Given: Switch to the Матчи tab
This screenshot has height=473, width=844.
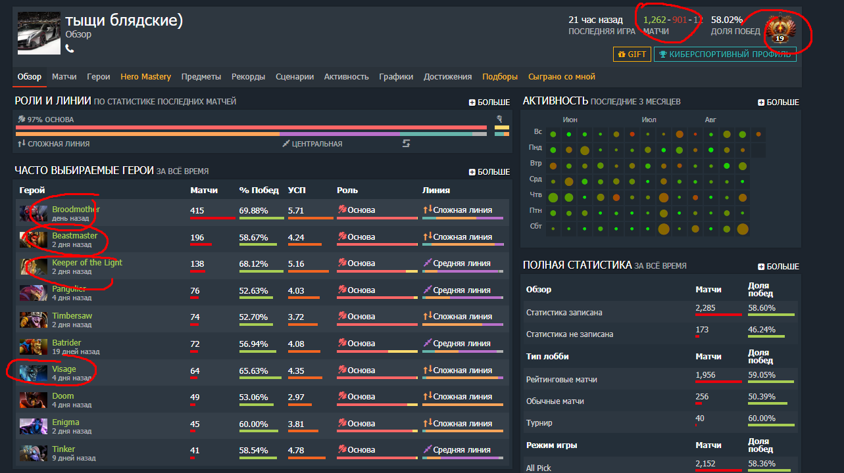Looking at the screenshot, I should tap(64, 77).
